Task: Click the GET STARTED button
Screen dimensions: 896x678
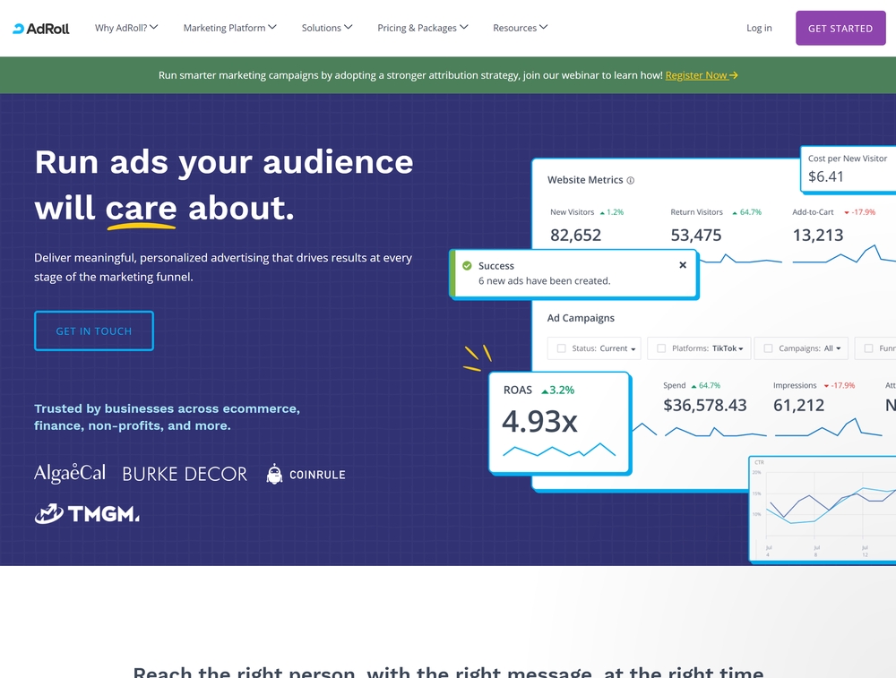Action: (840, 28)
